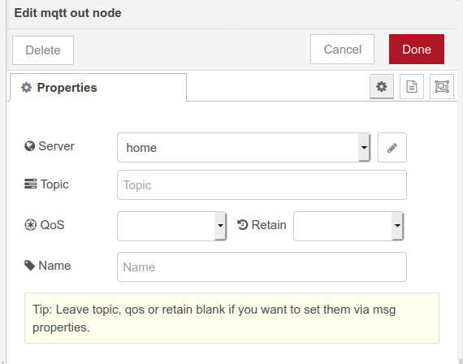The image size is (463, 364).
Task: Expand the Server dropdown showing home
Action: (x=244, y=147)
